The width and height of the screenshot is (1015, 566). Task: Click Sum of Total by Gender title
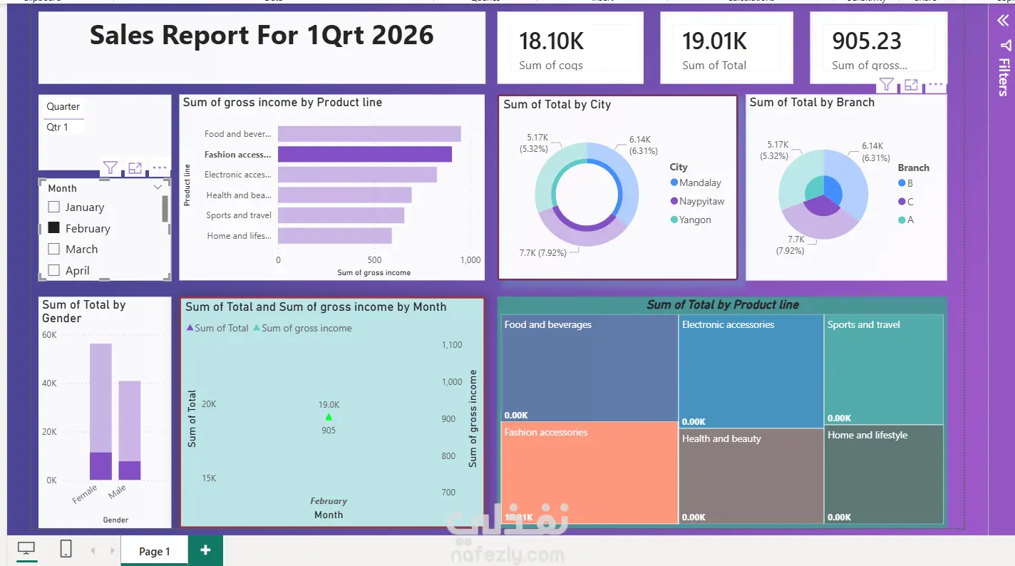coord(84,312)
